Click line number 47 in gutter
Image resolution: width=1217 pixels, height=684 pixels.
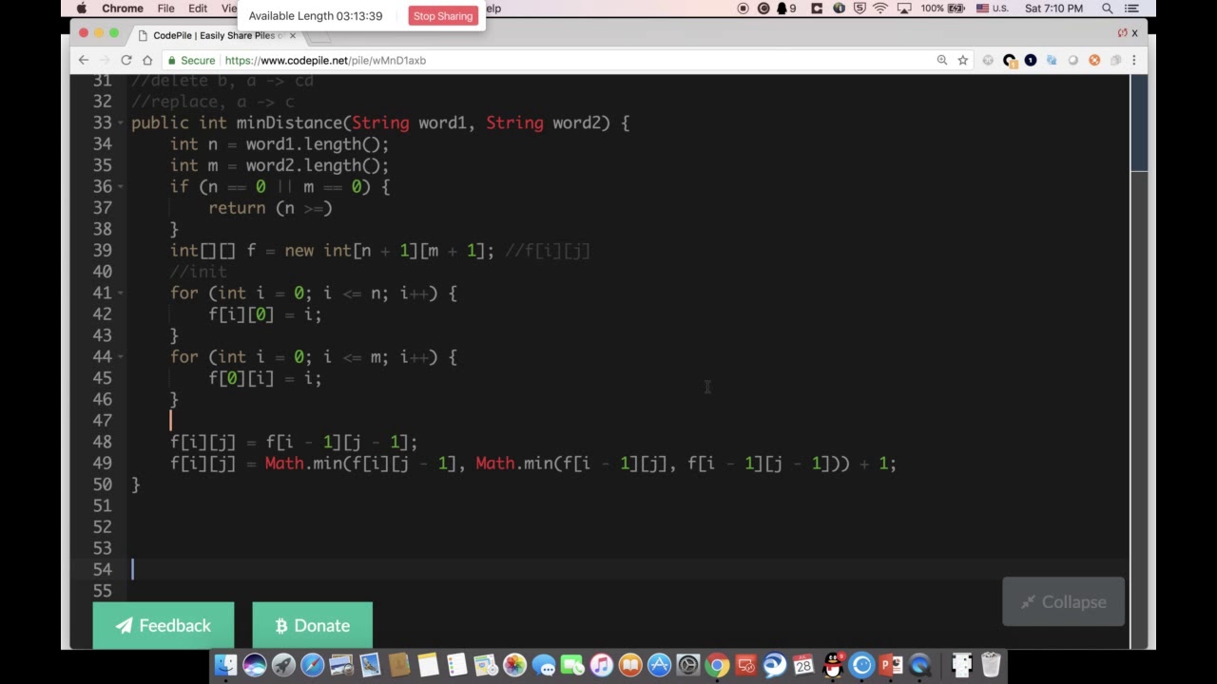click(x=102, y=420)
